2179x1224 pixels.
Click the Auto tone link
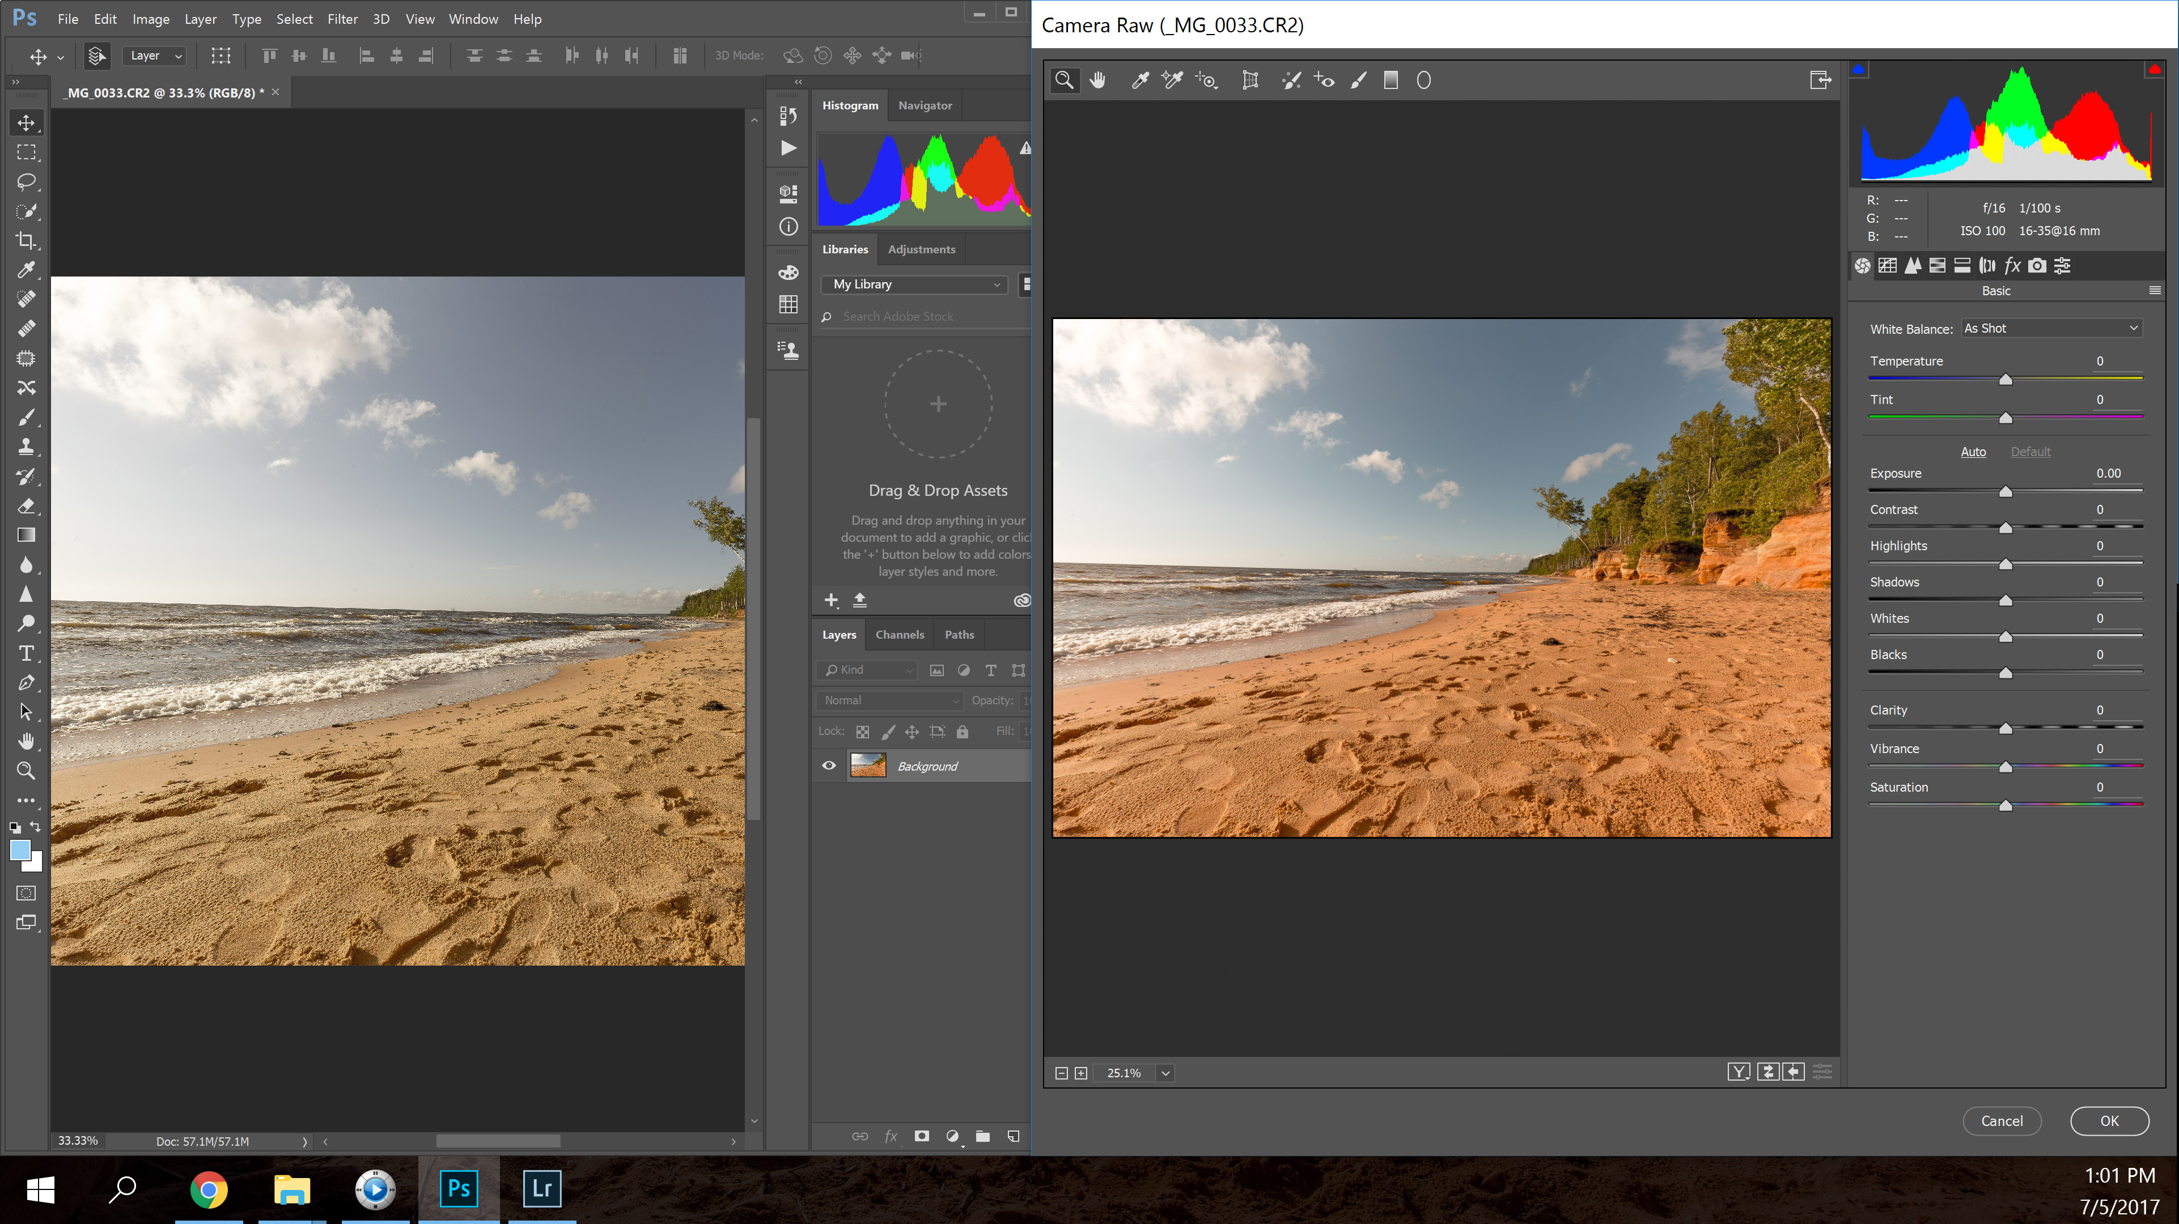1973,452
